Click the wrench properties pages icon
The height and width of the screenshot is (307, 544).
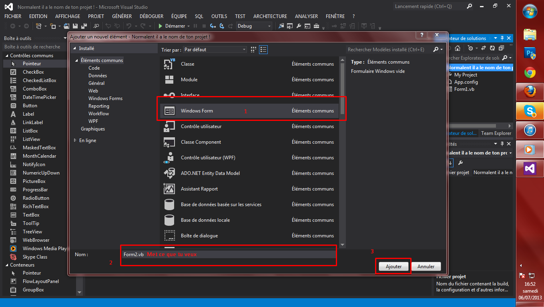[460, 163]
